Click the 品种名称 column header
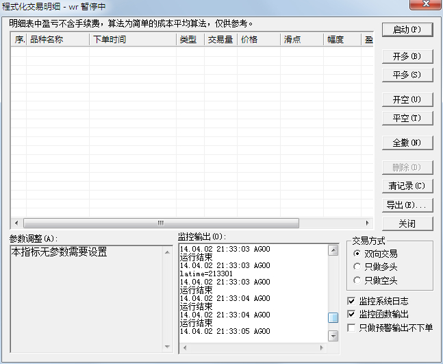The width and height of the screenshot is (443, 364). 58,39
